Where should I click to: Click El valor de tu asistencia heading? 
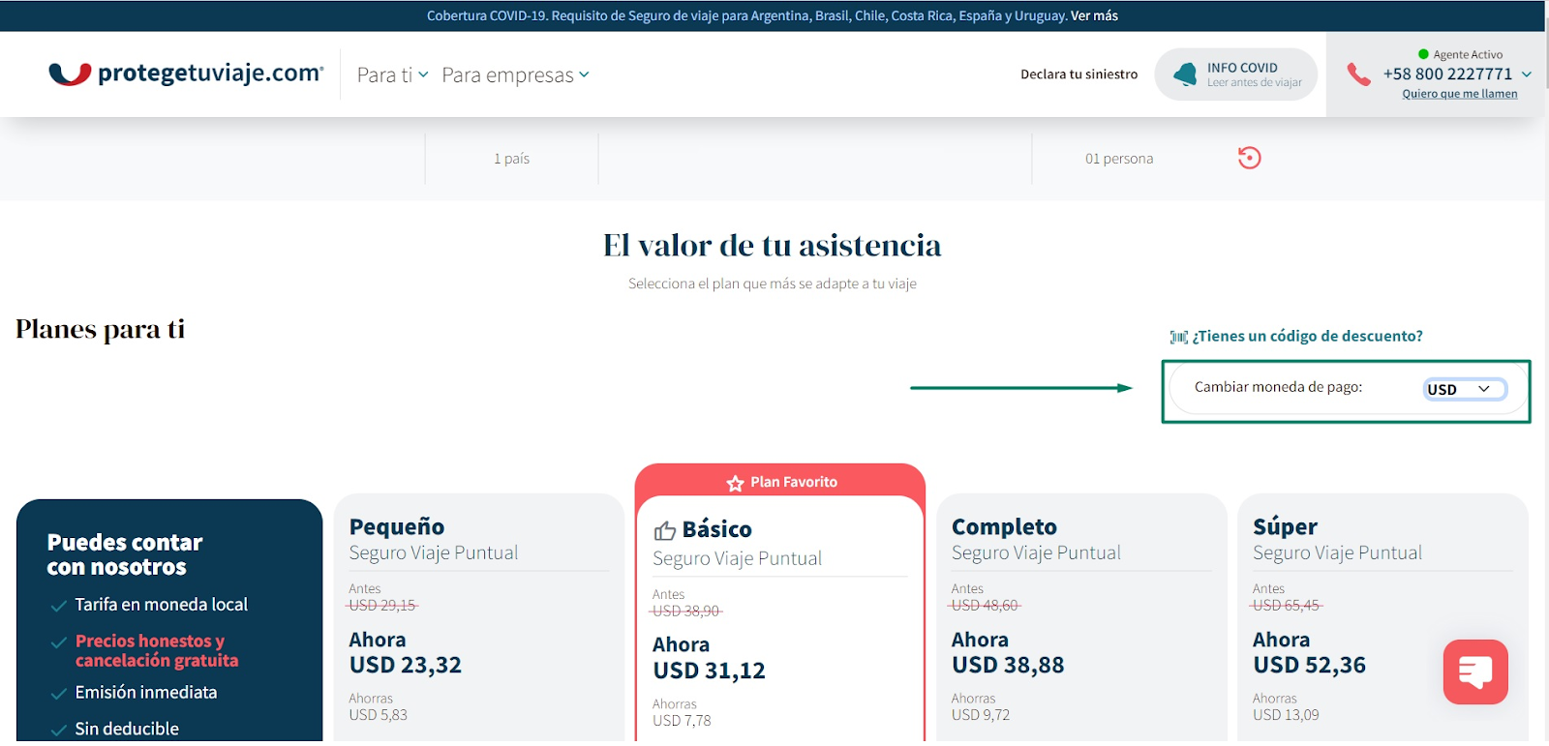773,246
